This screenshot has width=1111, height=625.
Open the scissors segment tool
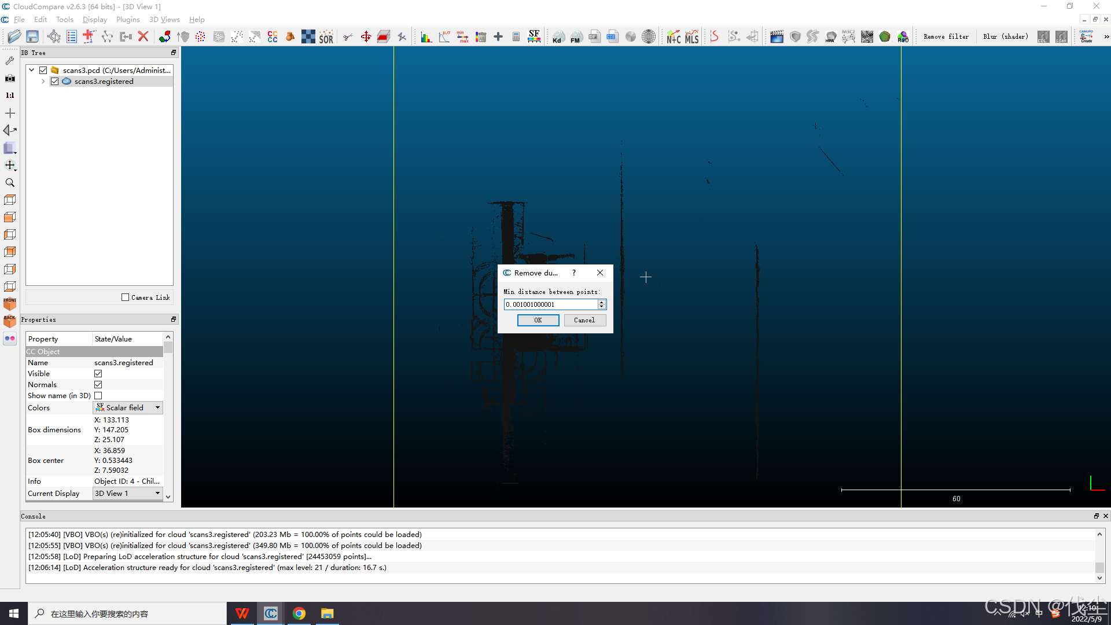(348, 37)
